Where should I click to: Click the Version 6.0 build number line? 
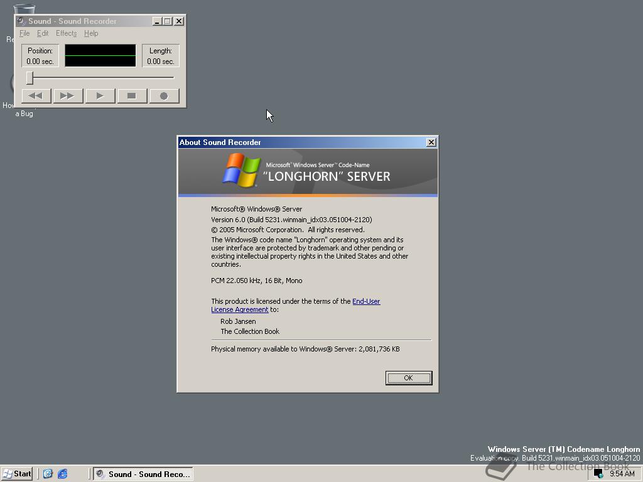(x=291, y=220)
